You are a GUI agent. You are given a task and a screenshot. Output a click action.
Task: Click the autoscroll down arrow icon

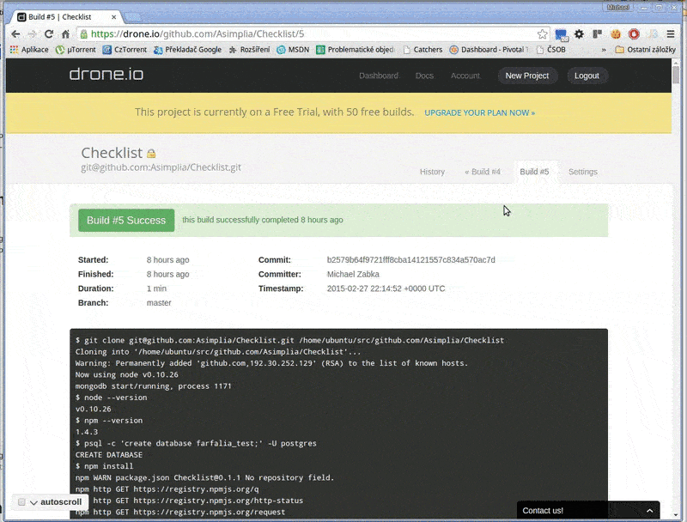[33, 502]
